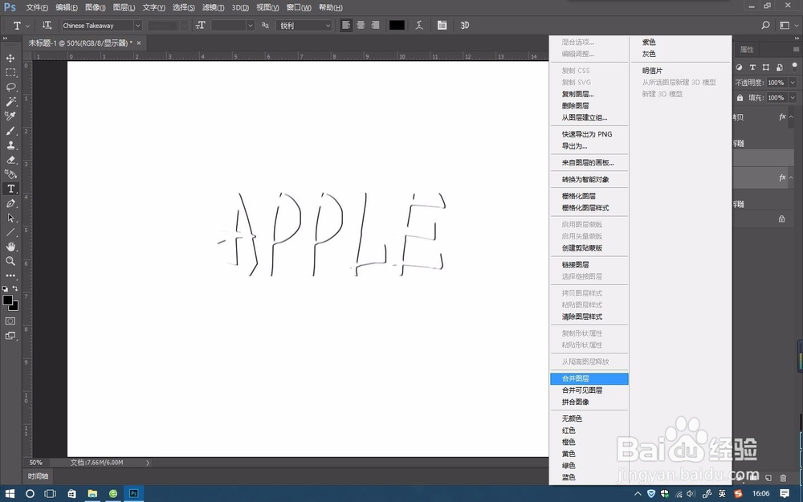Open the 不透明度 opacity dropdown arrow
Image resolution: width=803 pixels, height=502 pixels.
(x=793, y=83)
